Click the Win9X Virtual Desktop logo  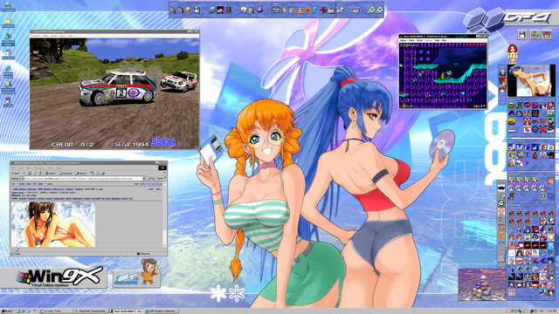point(53,277)
